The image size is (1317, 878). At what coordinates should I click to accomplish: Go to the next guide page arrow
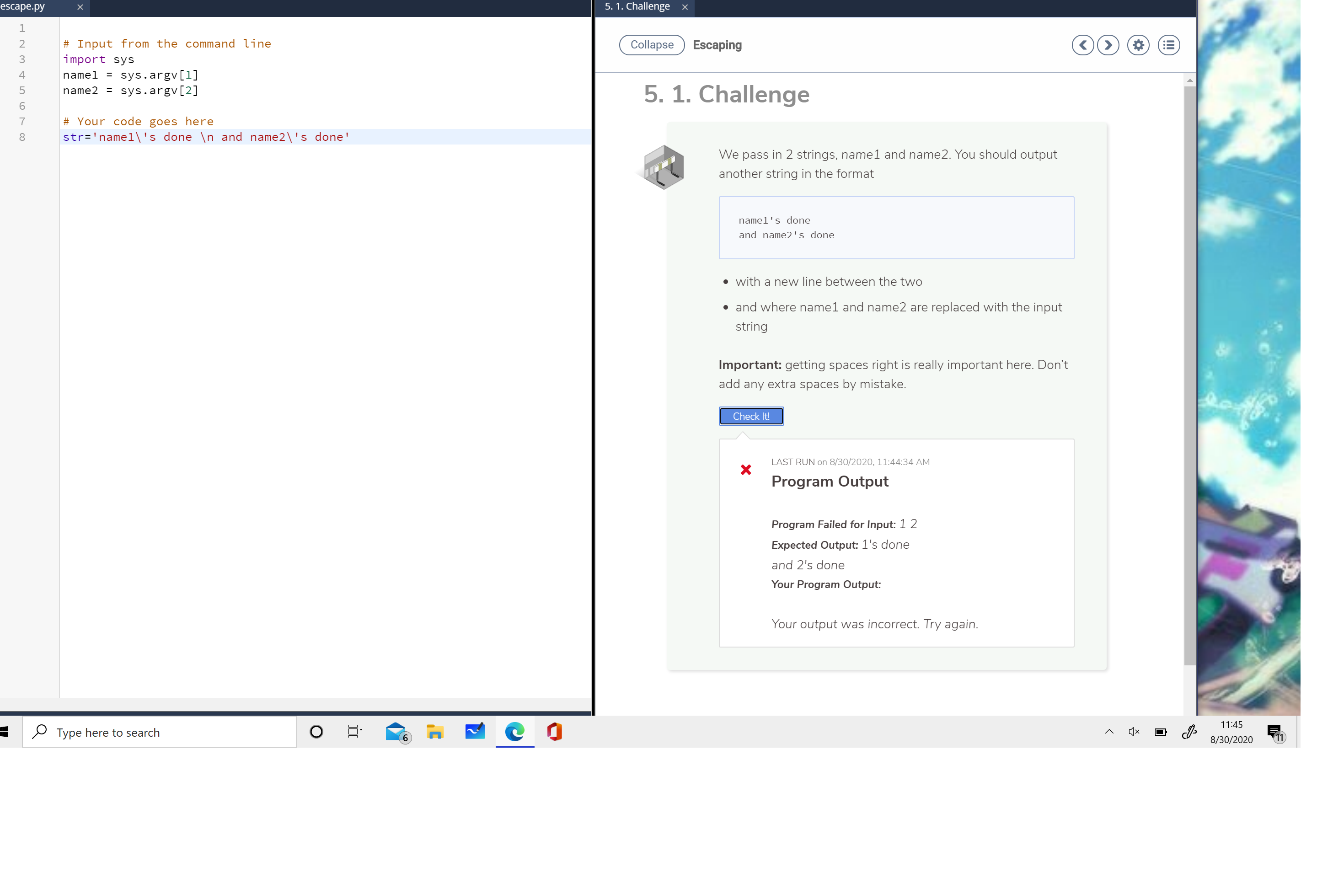pyautogui.click(x=1108, y=45)
